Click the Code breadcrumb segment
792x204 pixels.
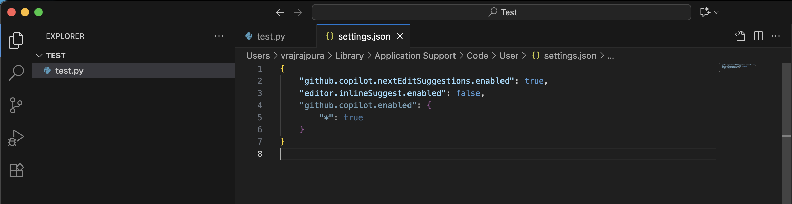click(x=477, y=56)
